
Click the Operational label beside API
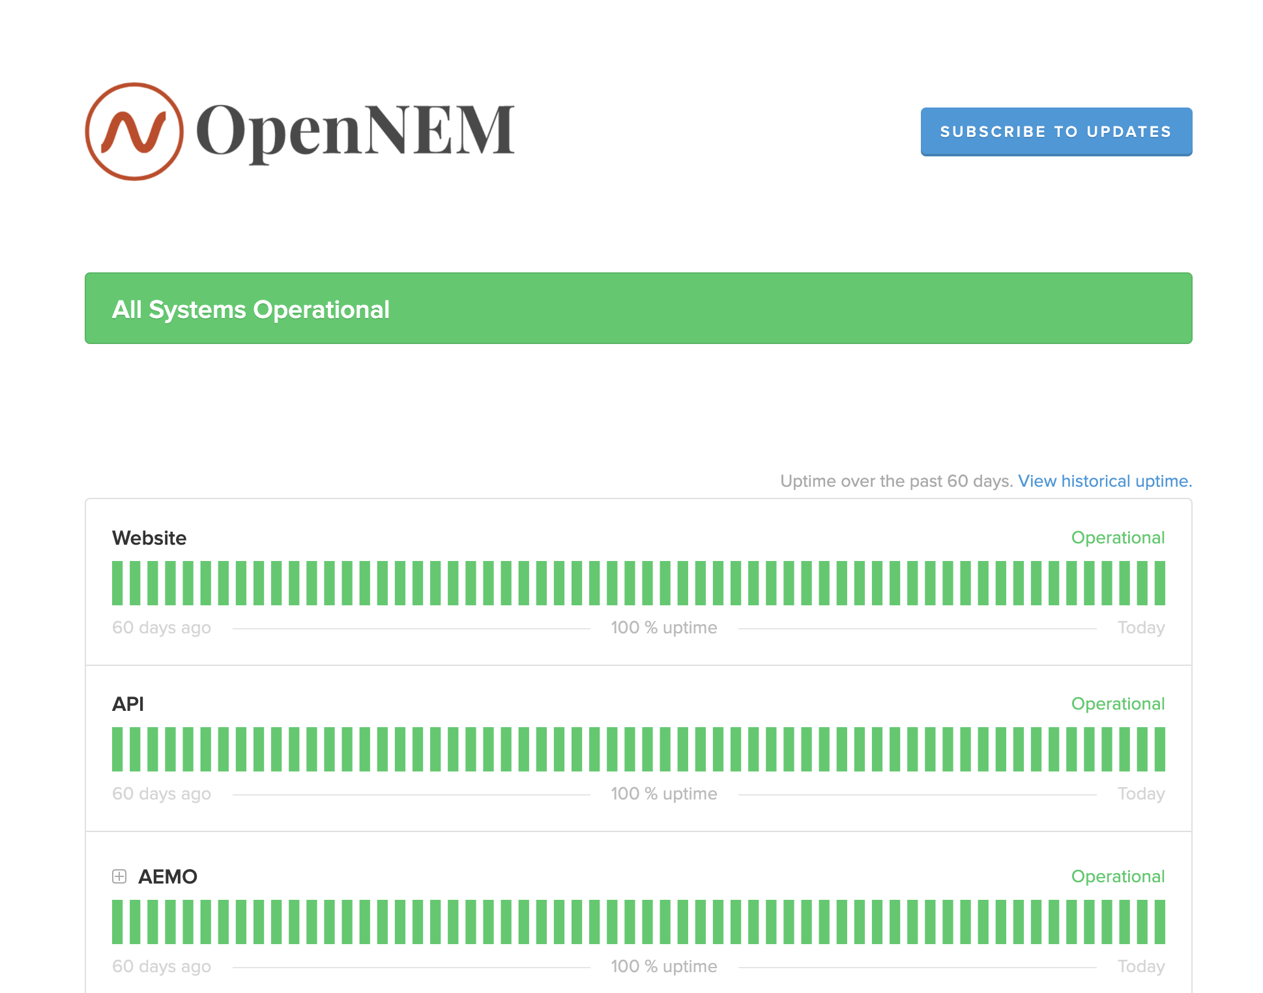click(1118, 704)
